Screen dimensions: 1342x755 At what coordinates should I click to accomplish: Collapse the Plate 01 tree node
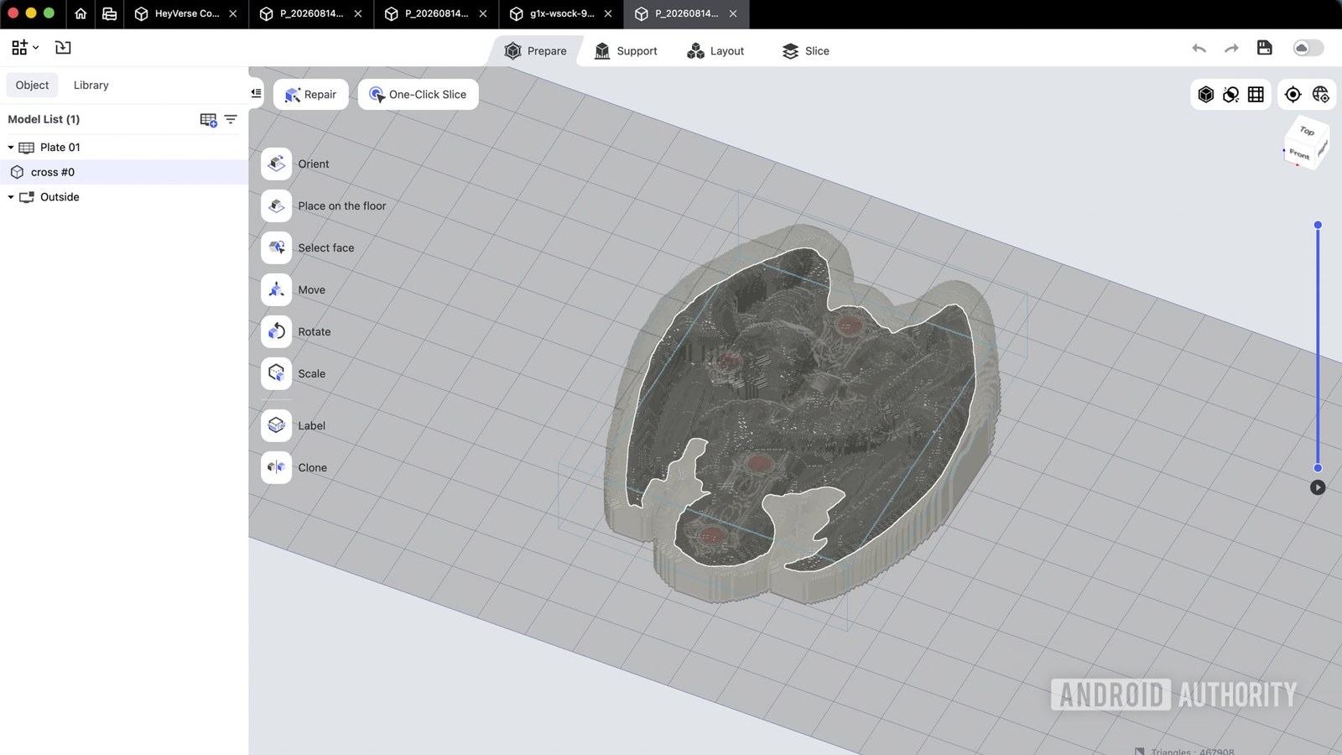[x=11, y=148]
